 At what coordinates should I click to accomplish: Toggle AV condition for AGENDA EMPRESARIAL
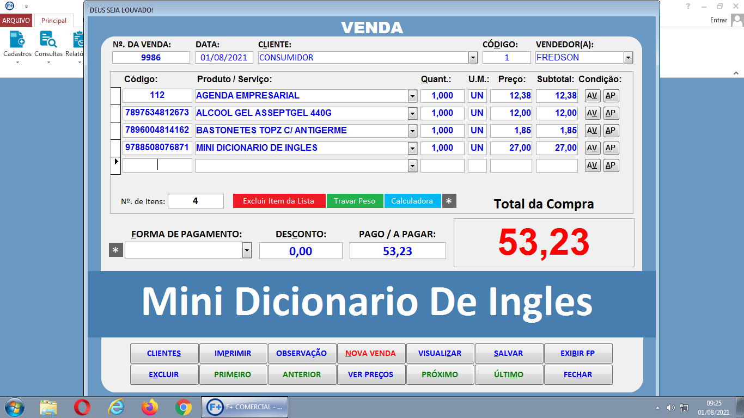coord(592,95)
